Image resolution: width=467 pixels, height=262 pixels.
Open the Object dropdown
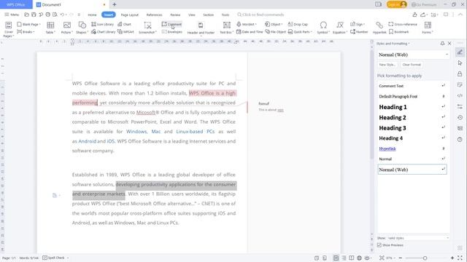coord(274,24)
